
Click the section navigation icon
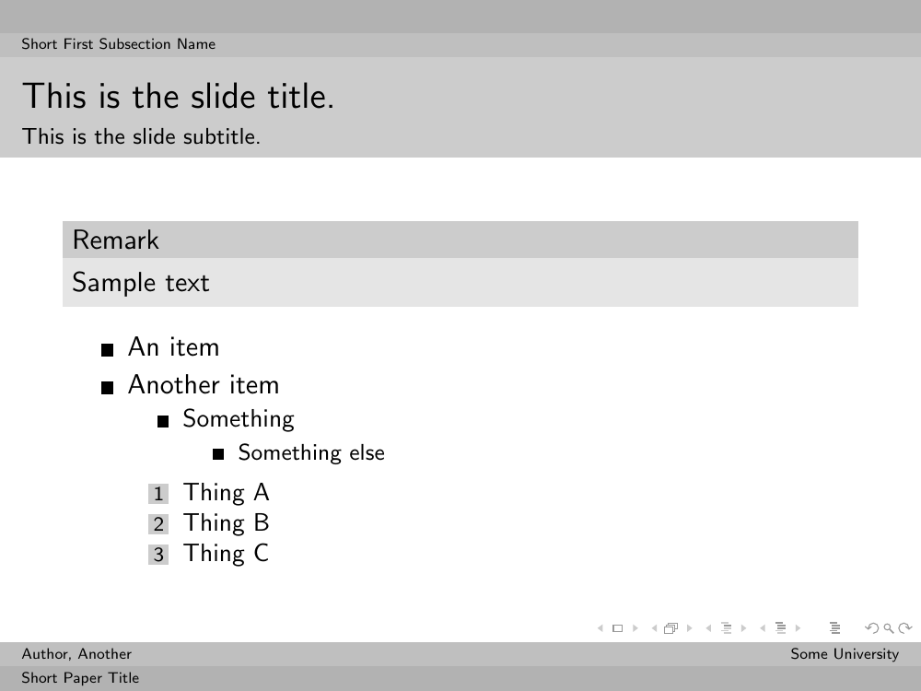pyautogui.click(x=780, y=628)
